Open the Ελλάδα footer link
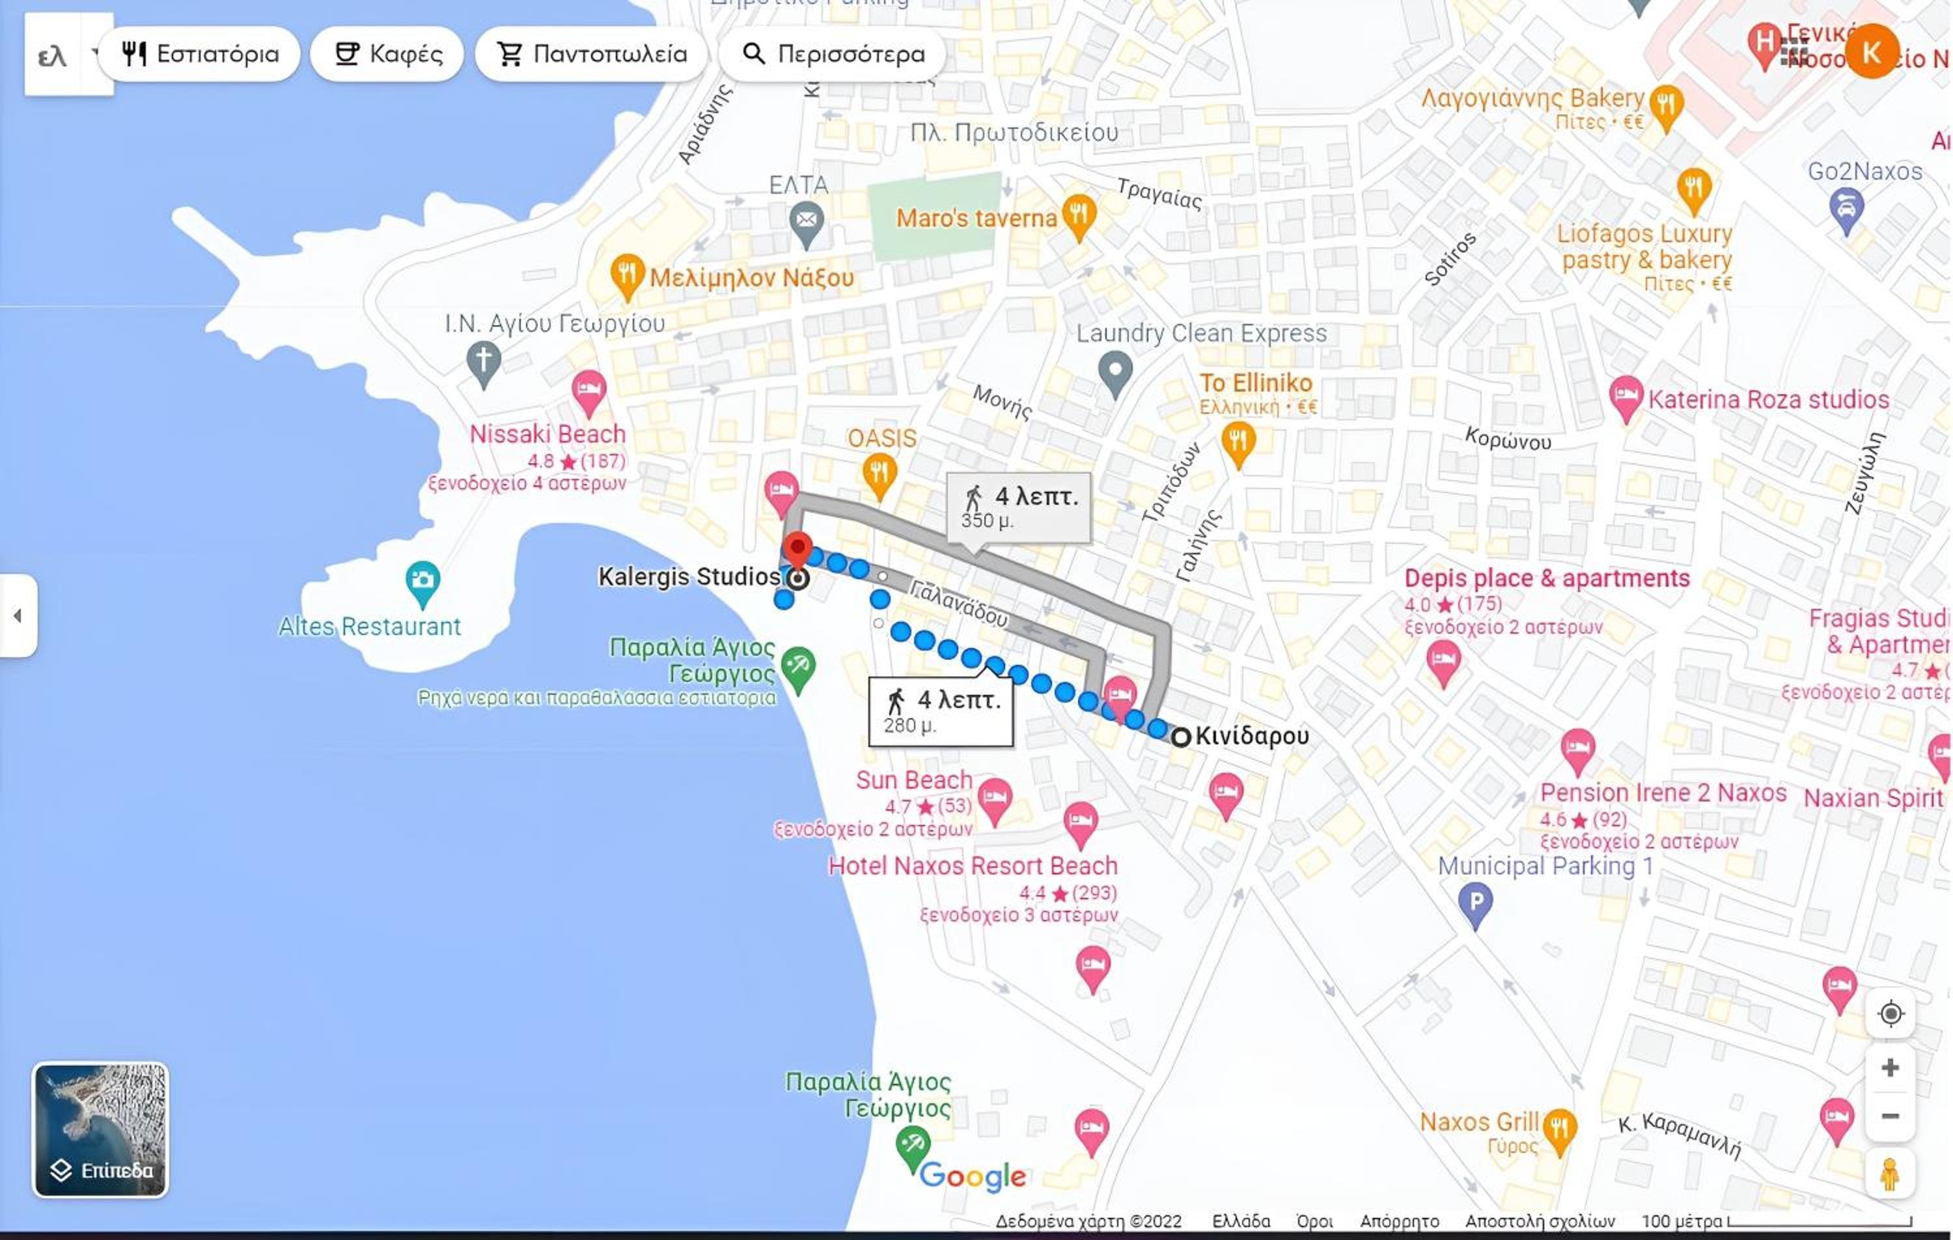Image resolution: width=1953 pixels, height=1240 pixels. pyautogui.click(x=1241, y=1221)
